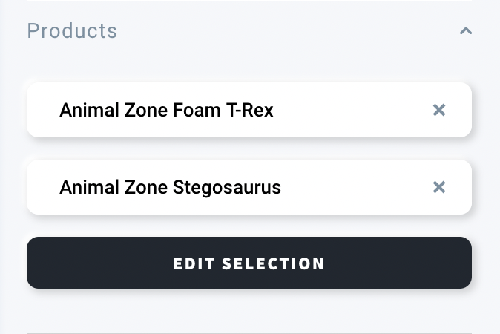Remove Animal Zone Stegosaurus product
Image resolution: width=500 pixels, height=334 pixels.
439,187
